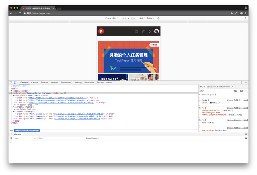Rotate the device viewport orientation

click(x=159, y=18)
